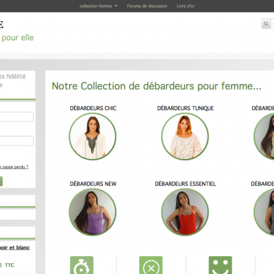Click the DÉBARDEURS ESSENTIEL label link
This screenshot has width=274, height=274.
186,184
